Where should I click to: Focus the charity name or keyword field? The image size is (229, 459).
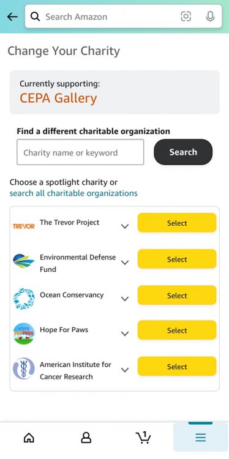click(80, 152)
